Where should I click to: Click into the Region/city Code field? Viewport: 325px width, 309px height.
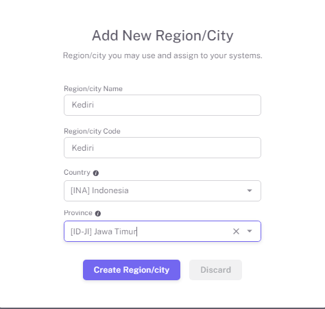coord(162,147)
